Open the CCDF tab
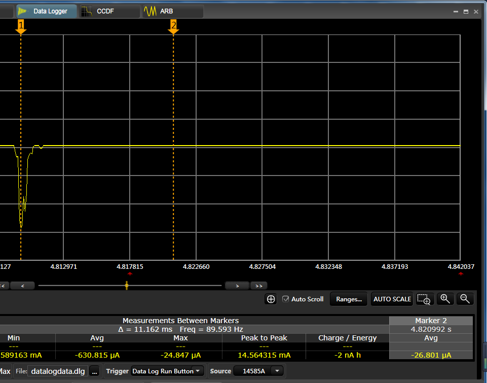487x383 pixels. click(x=109, y=11)
